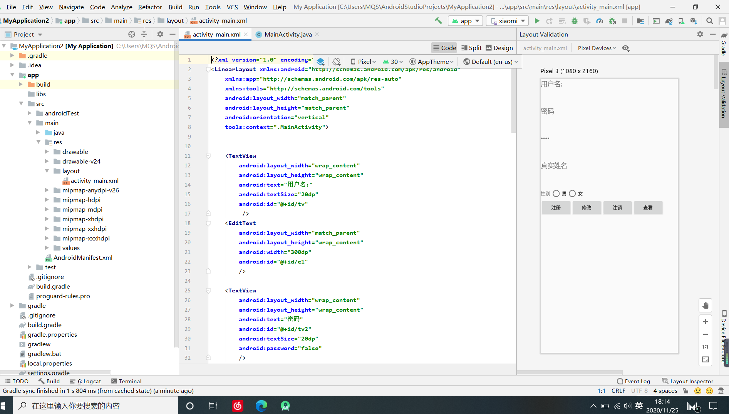Image resolution: width=729 pixels, height=414 pixels.
Task: Open the Profile app gauge icon
Action: 600,21
